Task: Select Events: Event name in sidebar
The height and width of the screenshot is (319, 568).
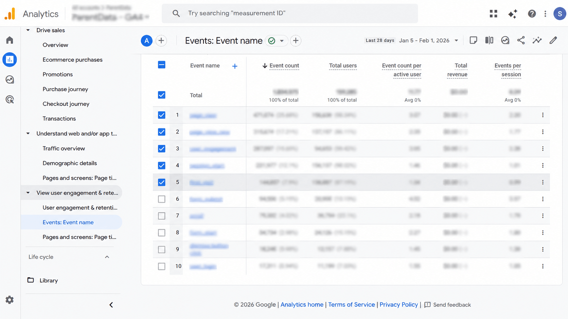Action: pyautogui.click(x=71, y=222)
